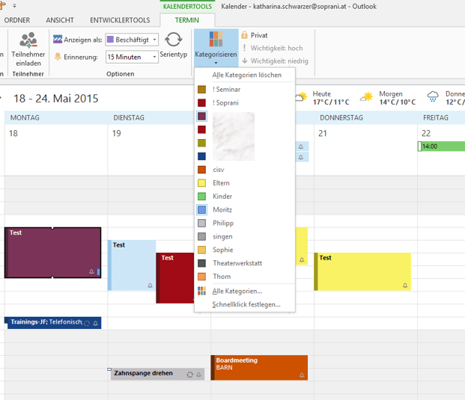465x400 pixels.
Task: Choose the Philipp category
Action: (x=245, y=223)
